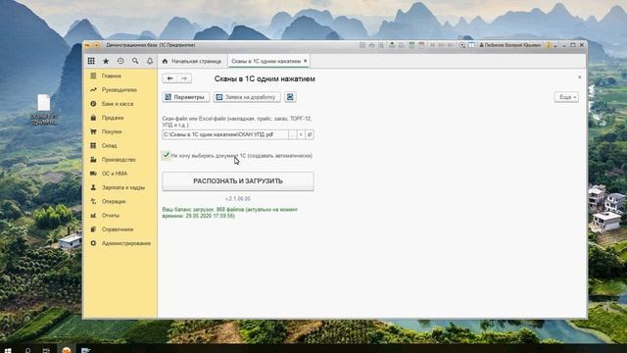627x353 pixels.
Task: Click the Ваш баланс загрузок status text
Action: [x=230, y=213]
